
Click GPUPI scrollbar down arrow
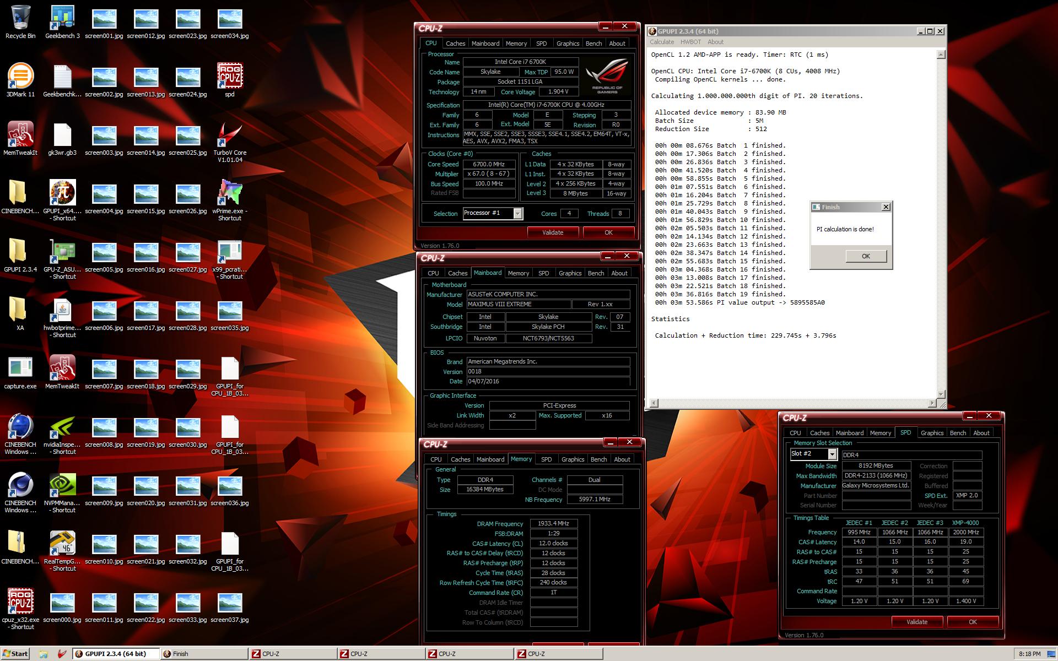941,394
